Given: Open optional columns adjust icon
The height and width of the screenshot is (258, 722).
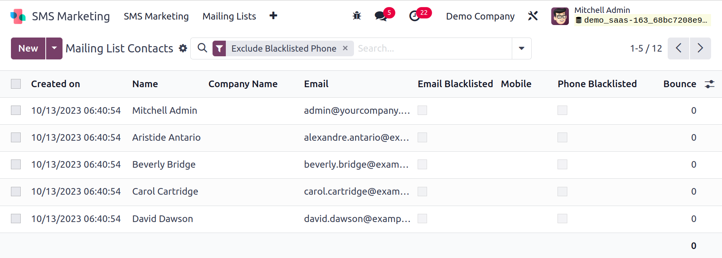Looking at the screenshot, I should pyautogui.click(x=709, y=84).
